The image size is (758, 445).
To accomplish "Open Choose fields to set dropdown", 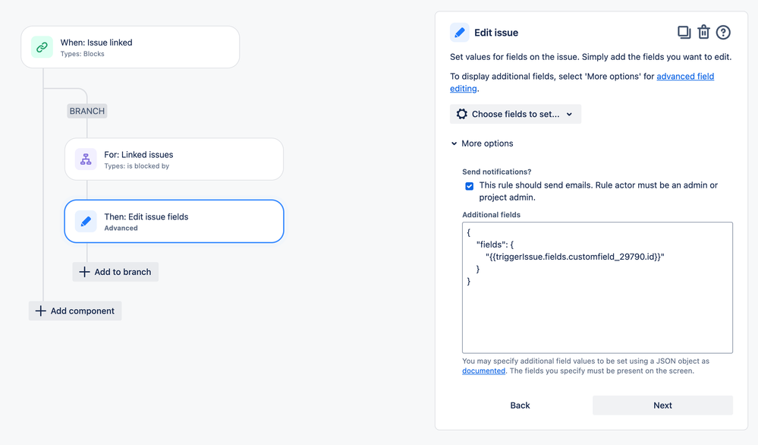I will (515, 114).
